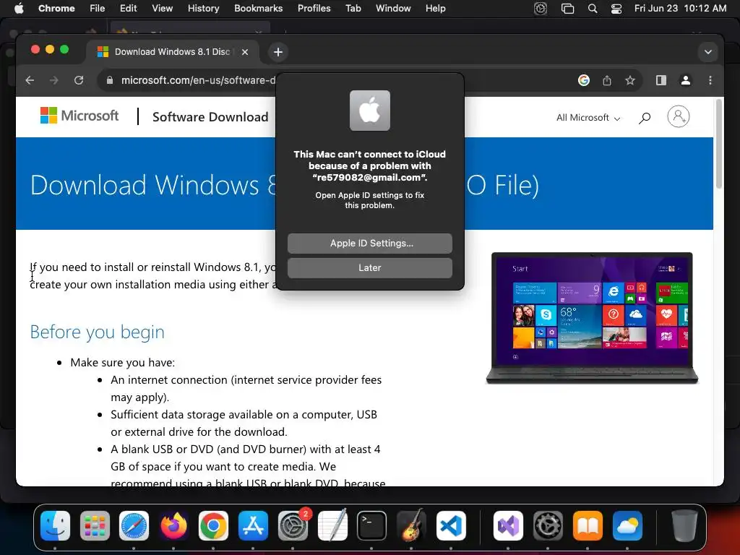Open the Bookmarks menu
740x555 pixels.
pos(258,9)
